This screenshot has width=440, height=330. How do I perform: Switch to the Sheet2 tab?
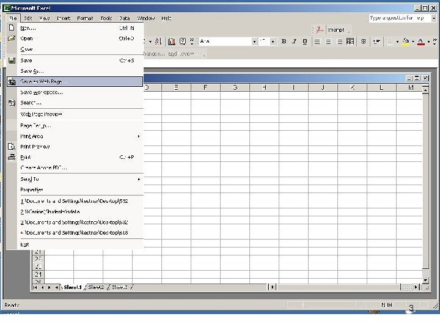pyautogui.click(x=96, y=287)
